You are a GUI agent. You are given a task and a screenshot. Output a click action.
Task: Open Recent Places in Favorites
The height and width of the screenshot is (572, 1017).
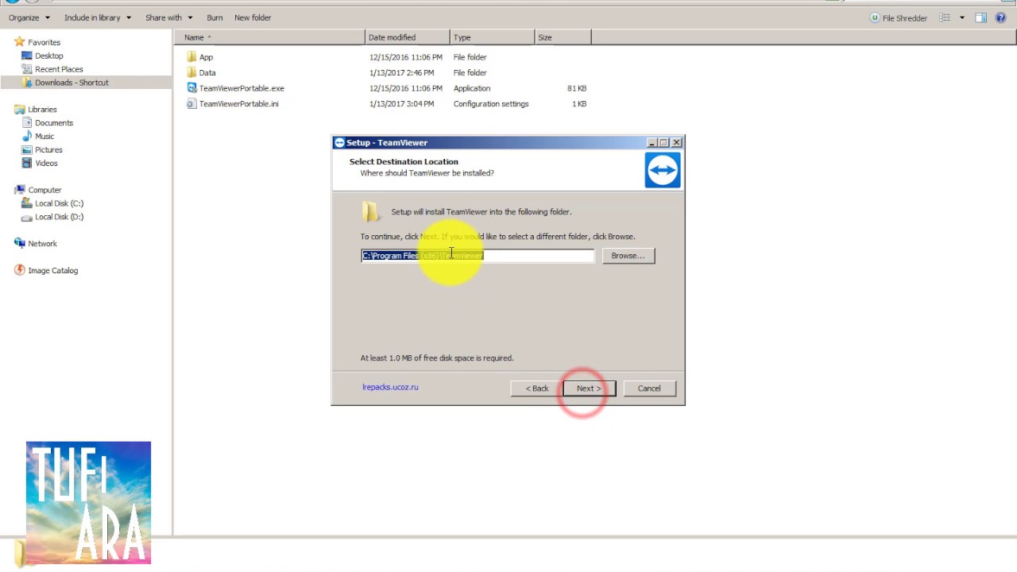point(59,69)
